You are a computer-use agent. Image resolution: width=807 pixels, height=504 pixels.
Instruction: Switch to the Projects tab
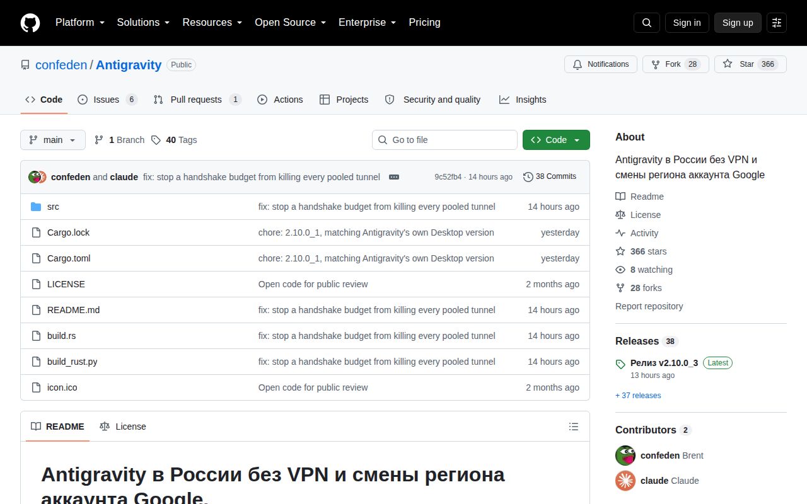click(344, 100)
